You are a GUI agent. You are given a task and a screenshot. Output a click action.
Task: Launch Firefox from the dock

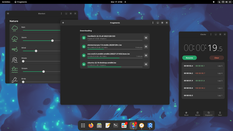pyautogui.click(x=91, y=125)
